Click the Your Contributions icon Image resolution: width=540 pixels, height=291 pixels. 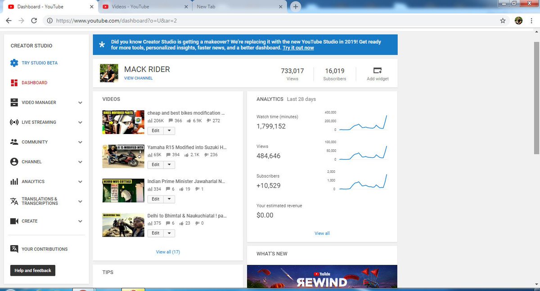click(x=14, y=249)
